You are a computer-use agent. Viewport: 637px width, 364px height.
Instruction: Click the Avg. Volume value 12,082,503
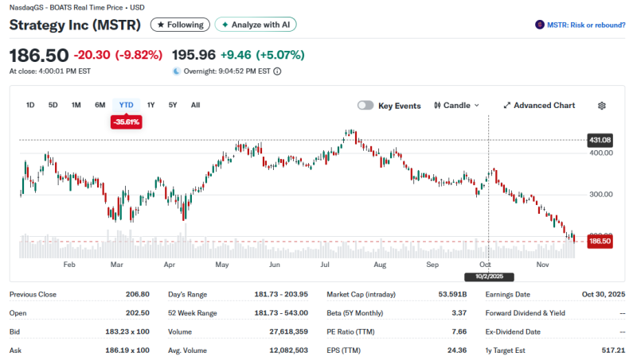[x=288, y=350]
